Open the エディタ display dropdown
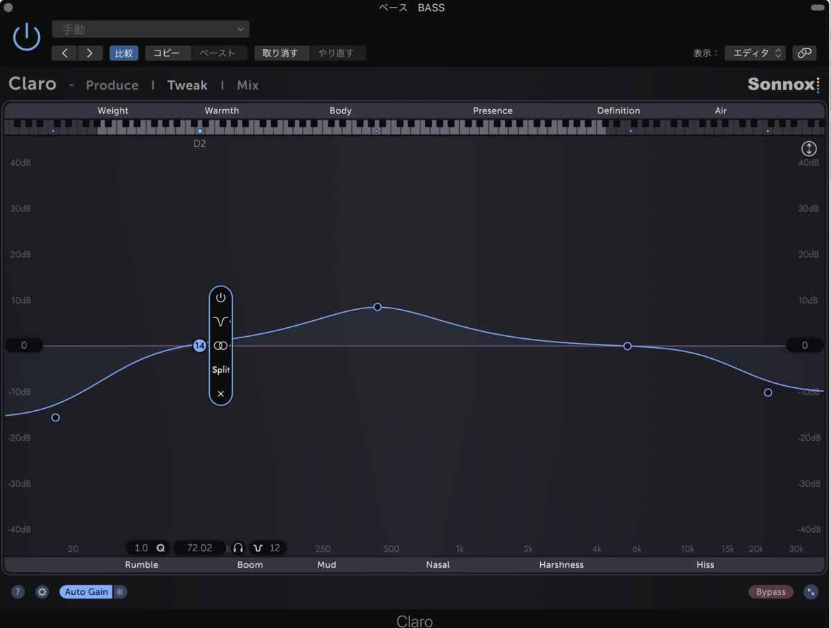The width and height of the screenshot is (831, 628). tap(755, 53)
